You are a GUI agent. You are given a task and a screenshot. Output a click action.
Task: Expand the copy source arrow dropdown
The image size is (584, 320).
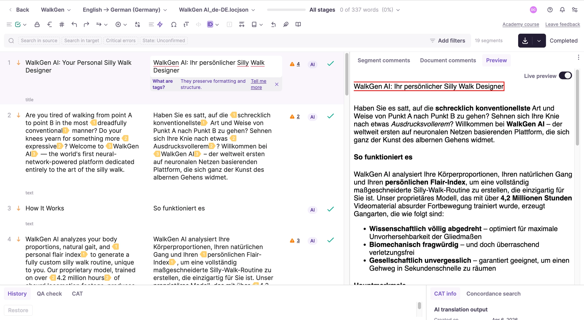point(106,25)
